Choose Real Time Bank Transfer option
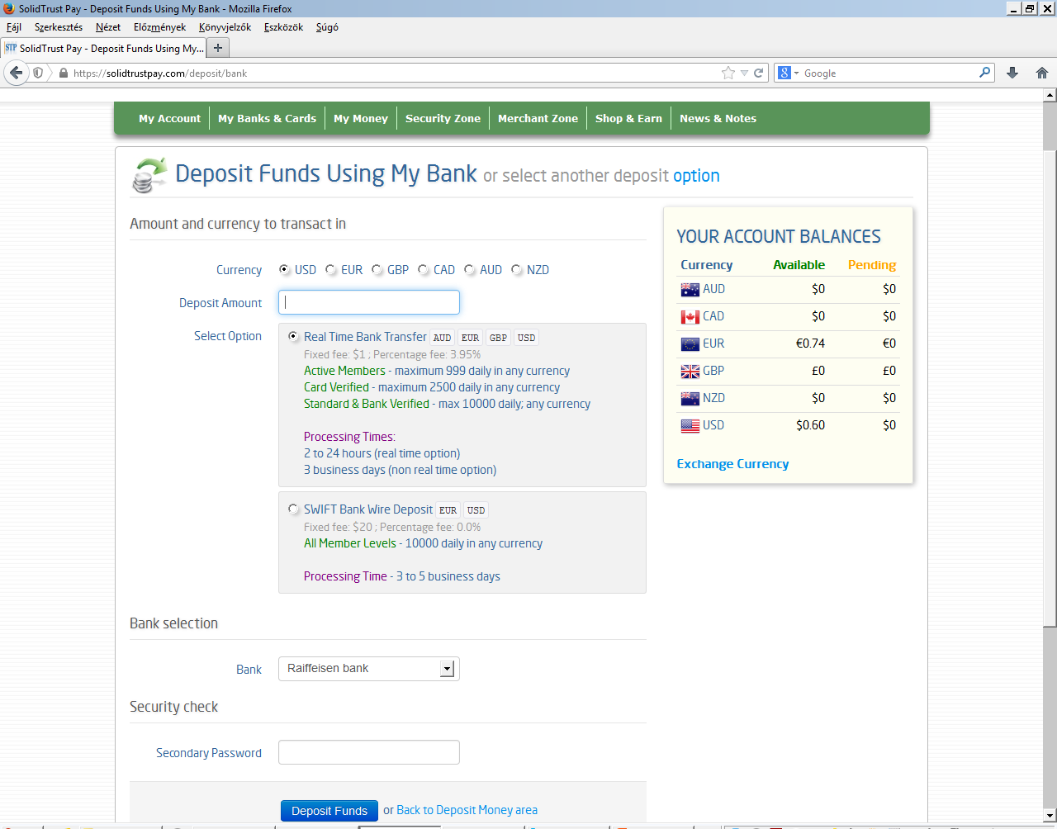The height and width of the screenshot is (829, 1057). tap(293, 336)
